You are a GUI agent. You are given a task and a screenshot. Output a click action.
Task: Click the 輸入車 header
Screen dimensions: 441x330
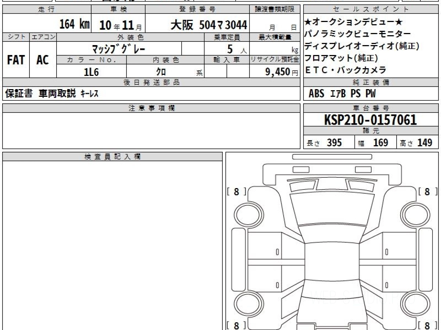click(227, 60)
